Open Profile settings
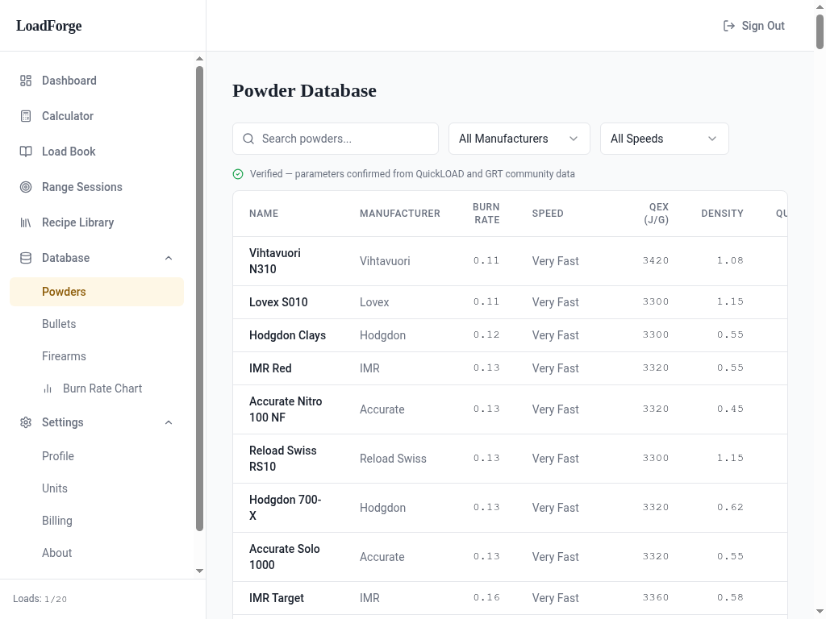Screen dimensions: 826x619 (97, 456)
